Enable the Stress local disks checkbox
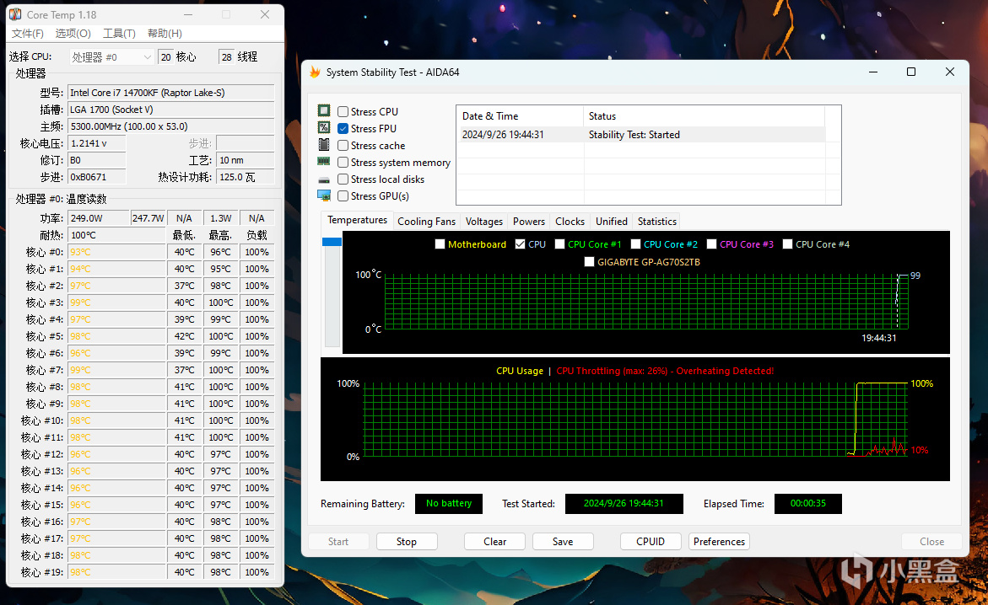Image resolution: width=988 pixels, height=605 pixels. [x=343, y=179]
